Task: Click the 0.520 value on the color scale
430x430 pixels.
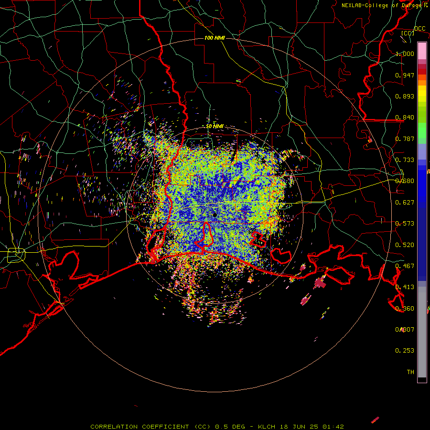Action: coord(405,245)
